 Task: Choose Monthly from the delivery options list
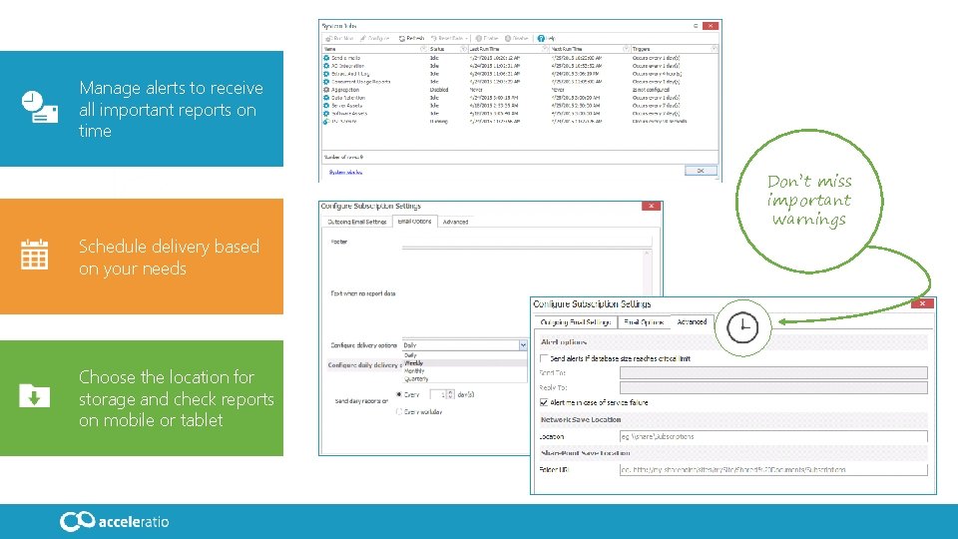464,371
